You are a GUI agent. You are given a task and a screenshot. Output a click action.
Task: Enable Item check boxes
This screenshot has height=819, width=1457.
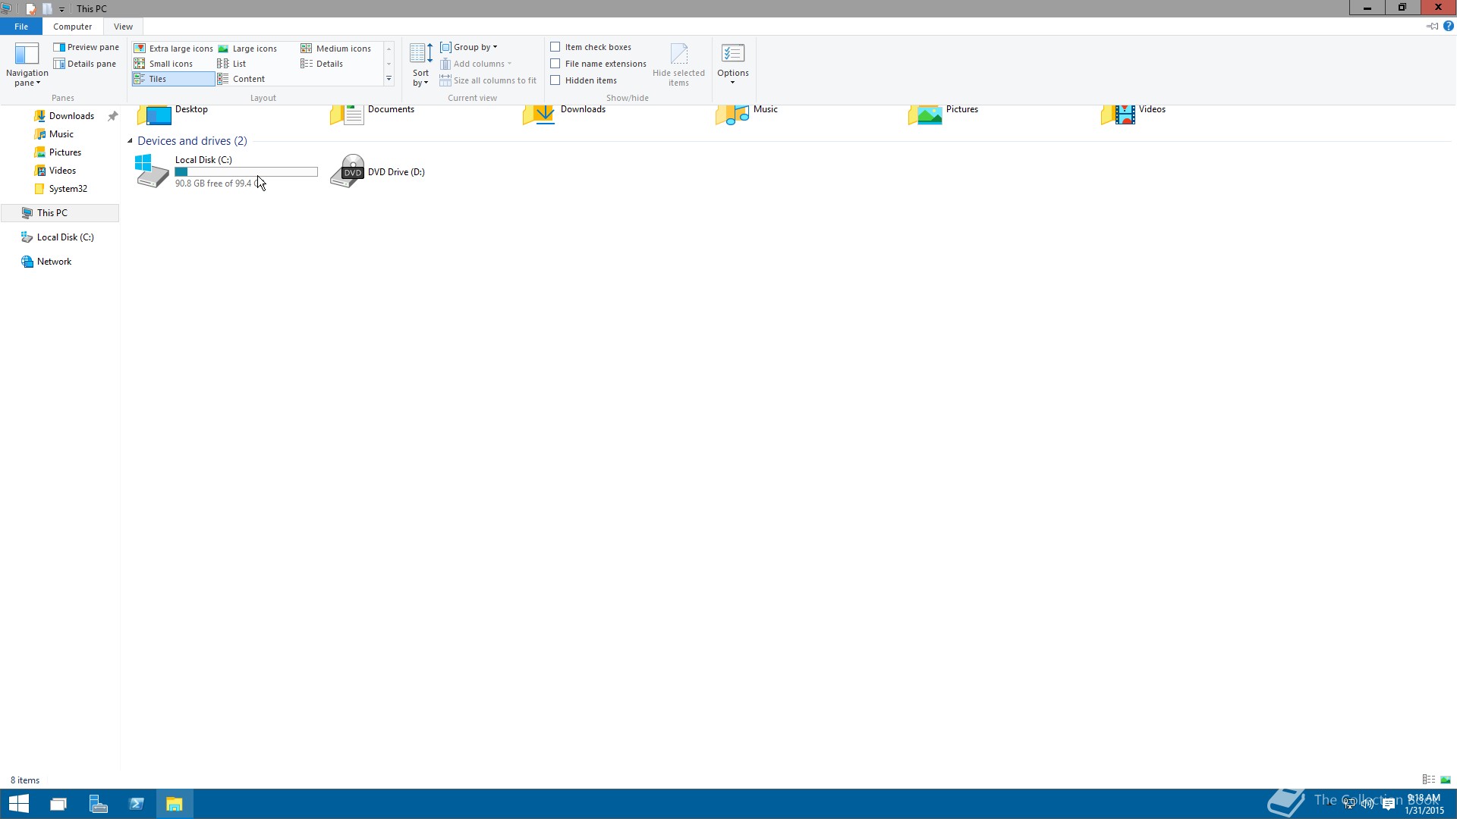(x=555, y=47)
